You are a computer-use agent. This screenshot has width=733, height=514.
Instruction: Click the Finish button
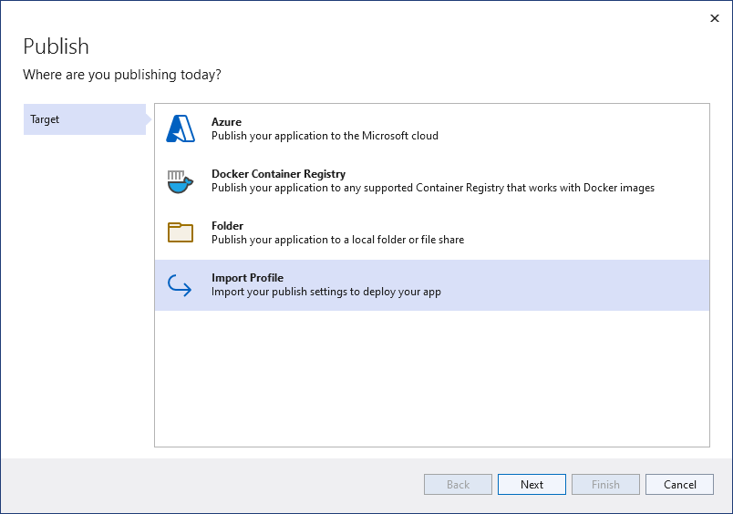605,484
